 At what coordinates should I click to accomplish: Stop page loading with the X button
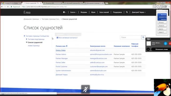pos(8,7)
